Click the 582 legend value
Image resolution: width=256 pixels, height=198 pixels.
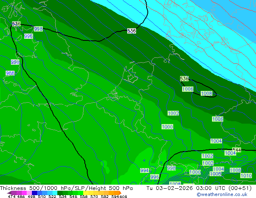pos(105,196)
